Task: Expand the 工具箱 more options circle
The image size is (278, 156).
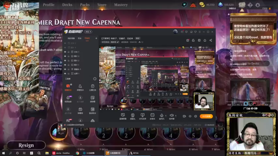Action: click(95, 79)
